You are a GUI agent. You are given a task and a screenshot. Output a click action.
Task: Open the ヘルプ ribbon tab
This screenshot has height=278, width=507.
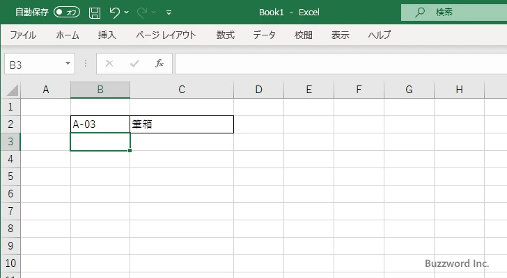(380, 35)
